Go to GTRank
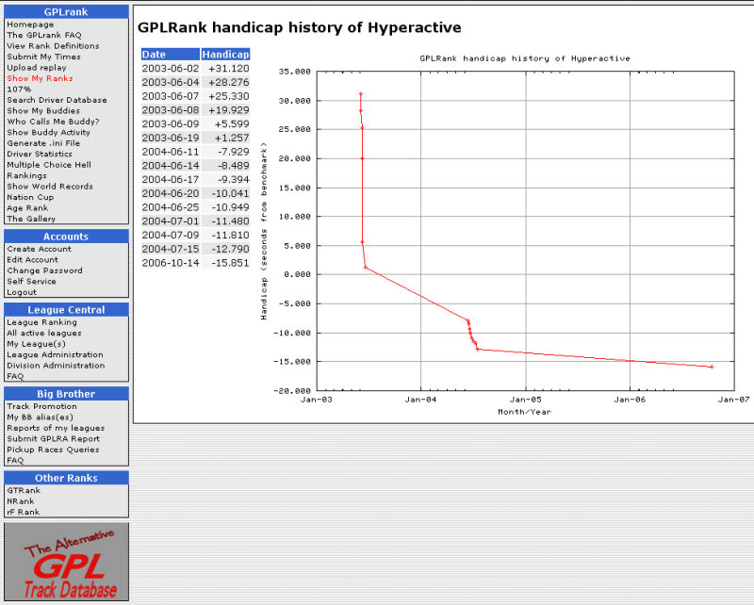754x605 pixels. coord(24,491)
